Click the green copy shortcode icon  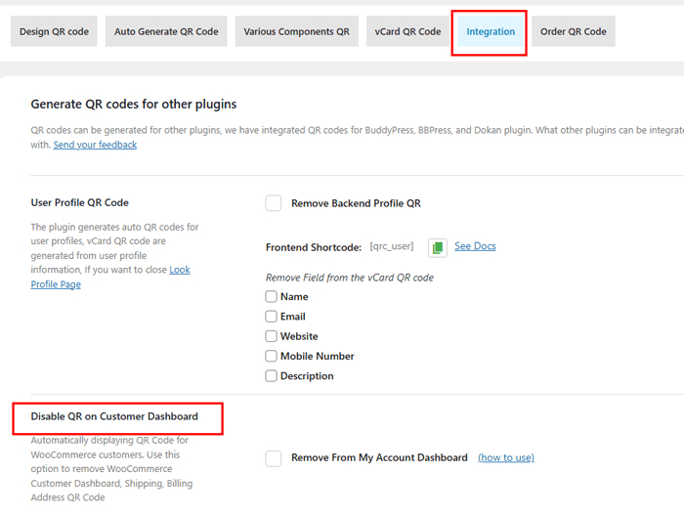438,247
